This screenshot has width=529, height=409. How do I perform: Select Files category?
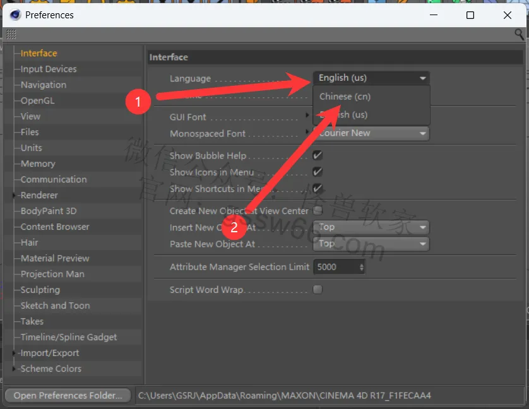30,132
